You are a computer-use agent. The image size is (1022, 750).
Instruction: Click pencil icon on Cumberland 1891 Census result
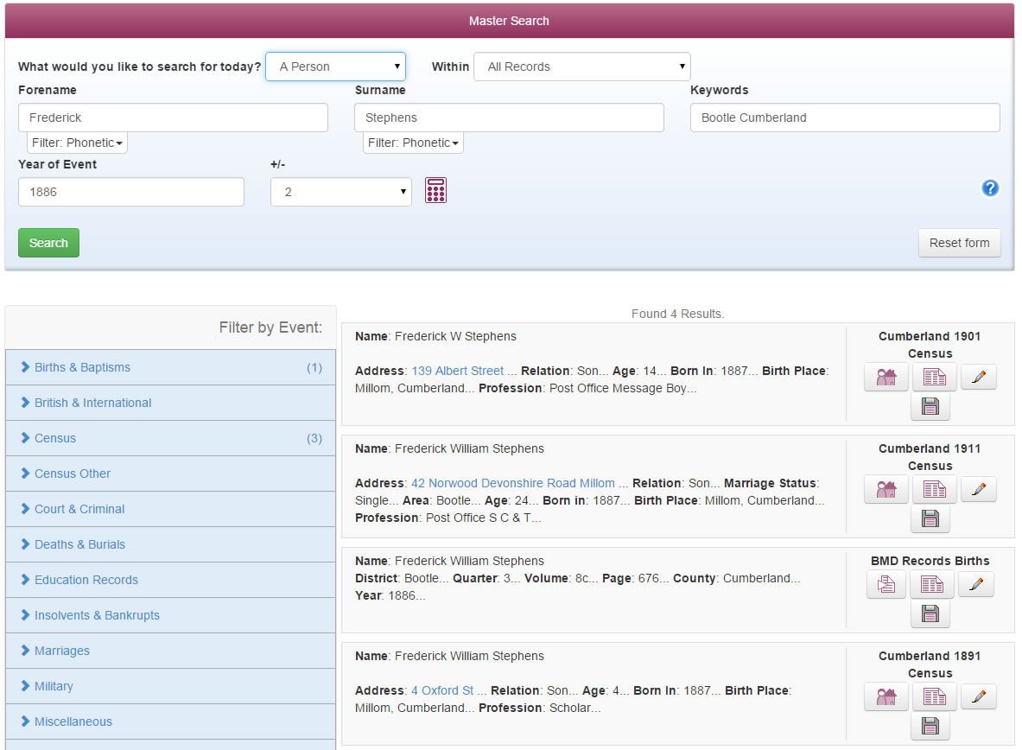point(978,696)
